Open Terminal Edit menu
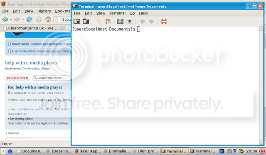Viewport: 266px width, 155px height. coord(88,13)
